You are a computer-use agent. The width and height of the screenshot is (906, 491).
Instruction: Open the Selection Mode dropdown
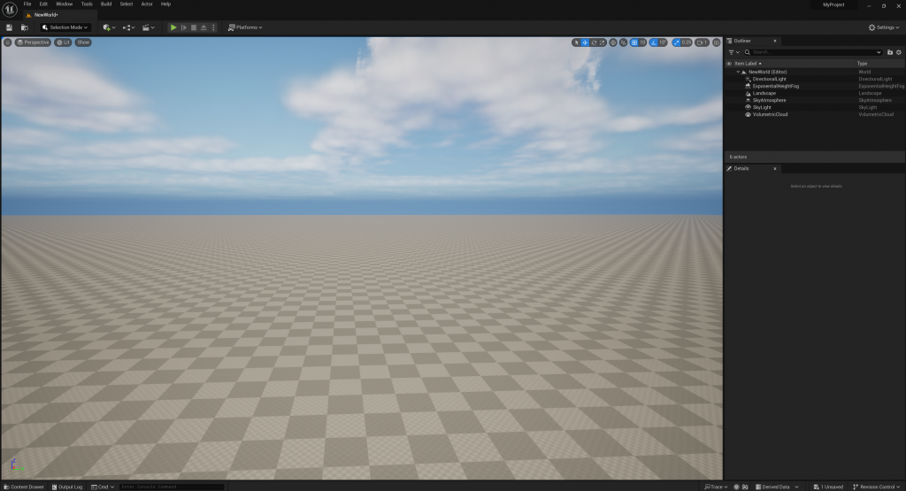pyautogui.click(x=65, y=27)
